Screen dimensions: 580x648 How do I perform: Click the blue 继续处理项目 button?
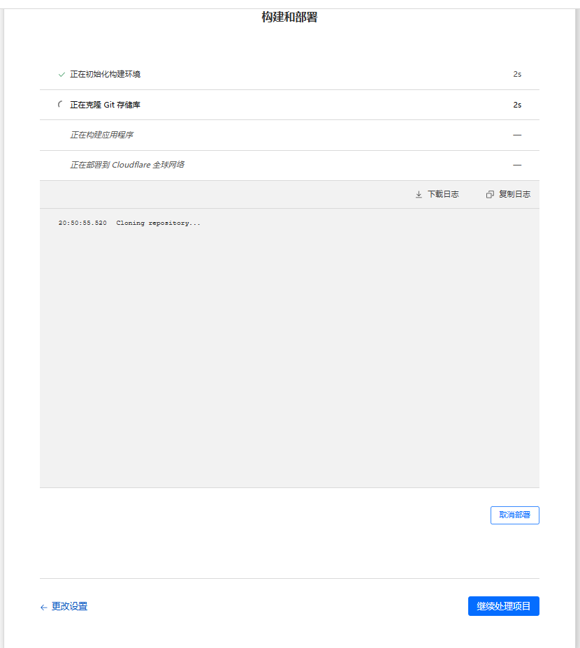[x=503, y=606]
